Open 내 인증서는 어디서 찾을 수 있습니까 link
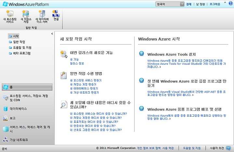 (x=93, y=126)
